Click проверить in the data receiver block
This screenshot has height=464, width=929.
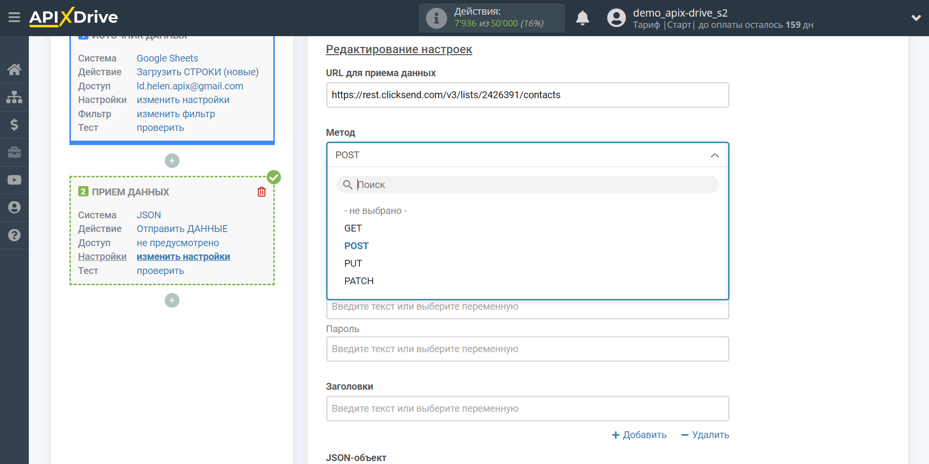click(160, 271)
